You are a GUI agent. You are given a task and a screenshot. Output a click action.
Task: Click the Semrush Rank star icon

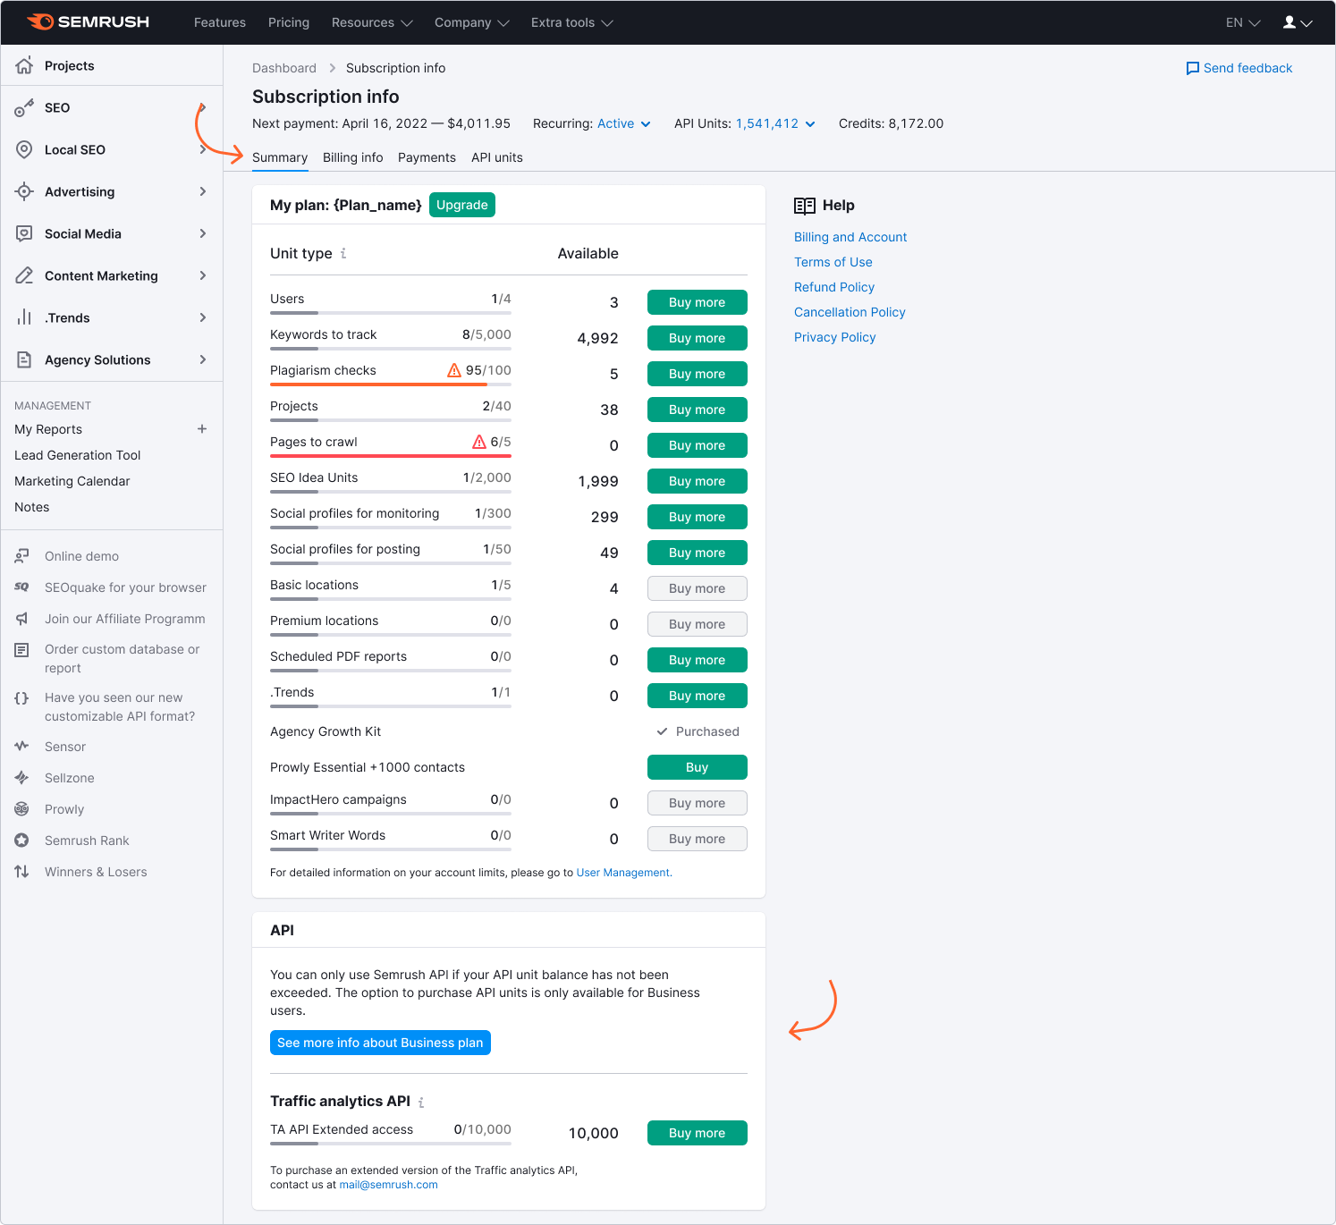22,841
